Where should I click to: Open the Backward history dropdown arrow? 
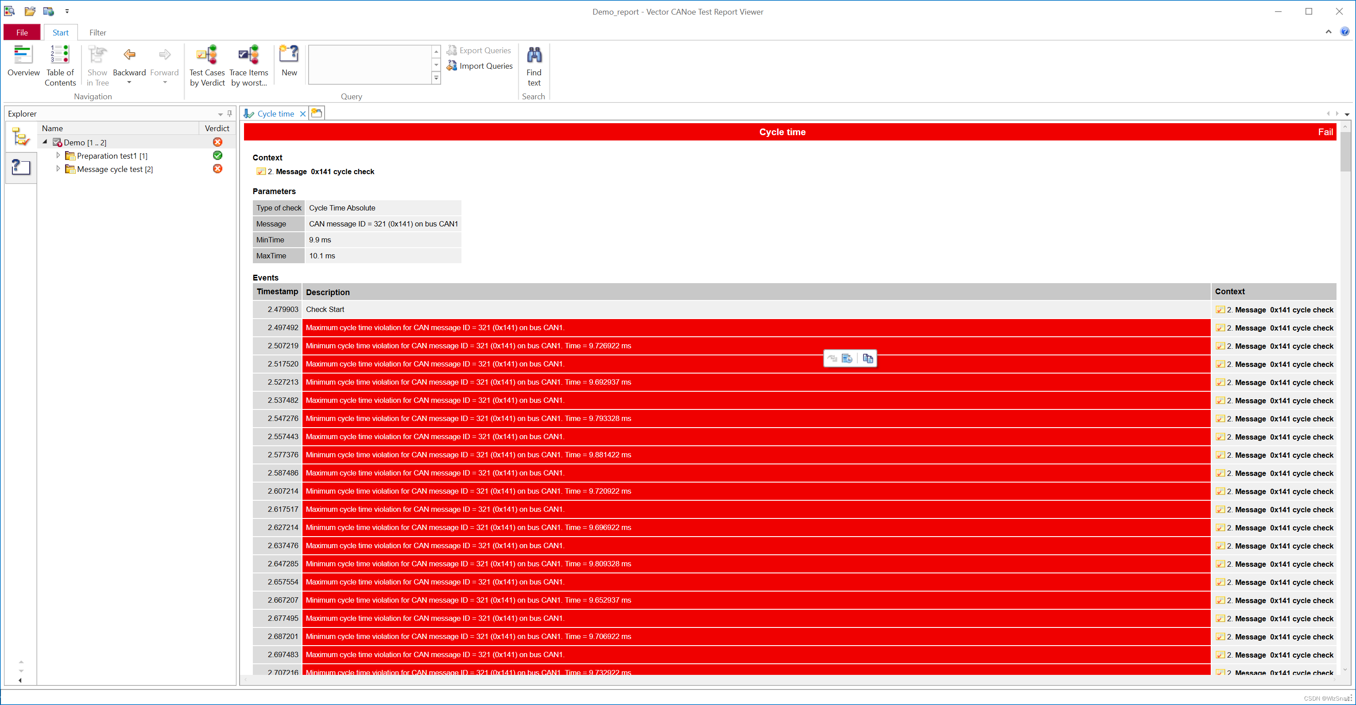pos(129,83)
